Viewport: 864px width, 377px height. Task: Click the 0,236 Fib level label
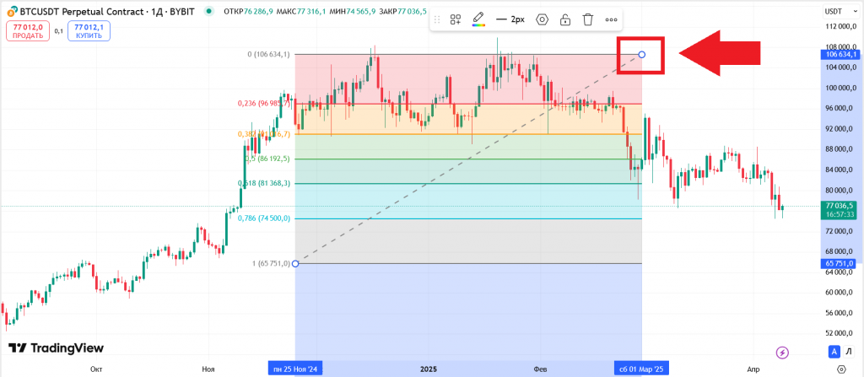[264, 103]
